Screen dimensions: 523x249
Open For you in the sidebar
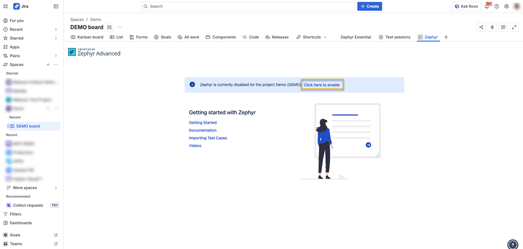32,21
